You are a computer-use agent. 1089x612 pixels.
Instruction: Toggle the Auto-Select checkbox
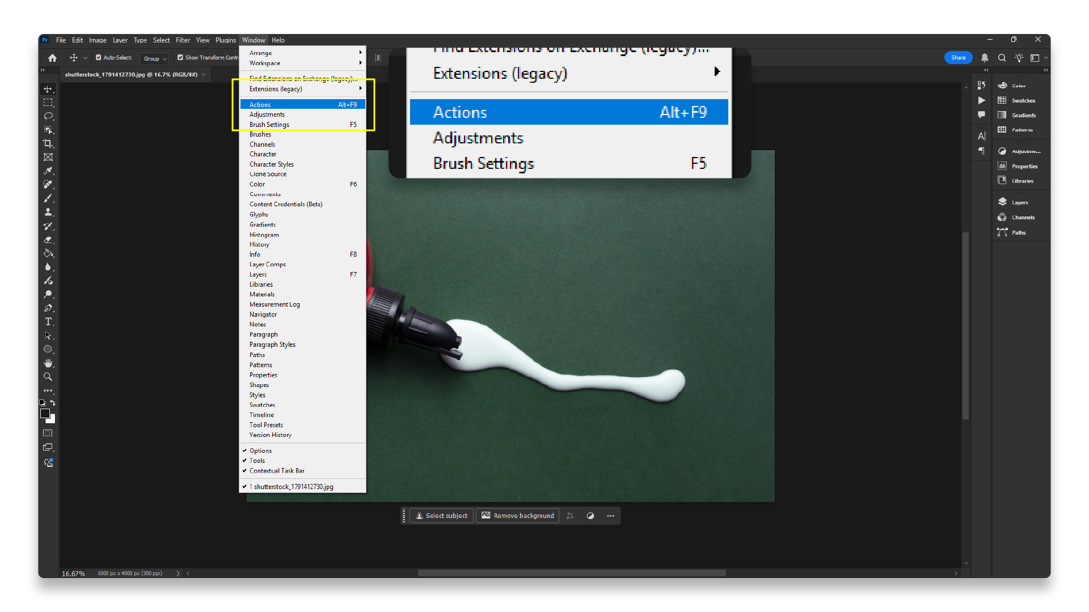(99, 57)
